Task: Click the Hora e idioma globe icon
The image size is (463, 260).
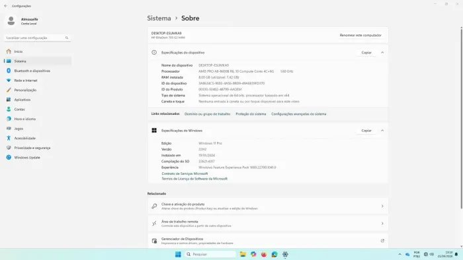Action: (x=9, y=119)
